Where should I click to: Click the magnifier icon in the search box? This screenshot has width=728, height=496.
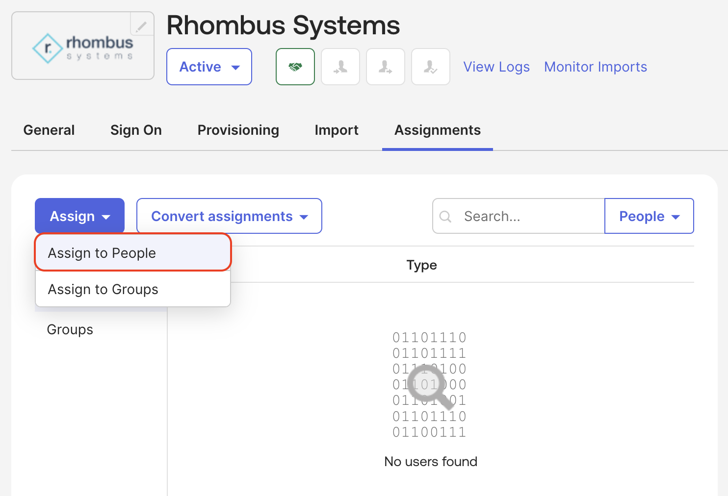click(x=445, y=216)
